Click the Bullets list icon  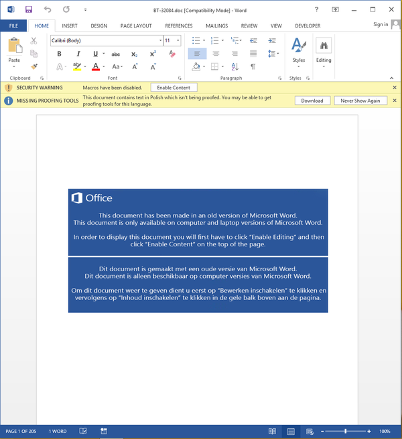click(196, 40)
